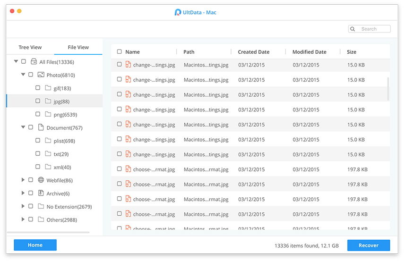Check the xml(40) checkbox

point(38,166)
